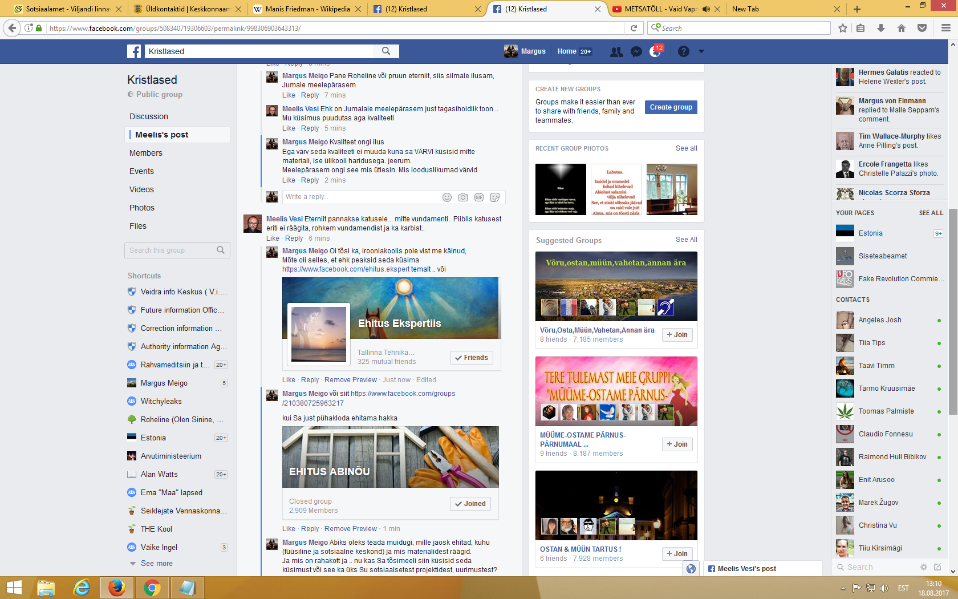Insert a GIF in the reply box
Image resolution: width=958 pixels, height=599 pixels.
(x=479, y=197)
